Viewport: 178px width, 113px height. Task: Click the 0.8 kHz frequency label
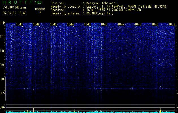(3, 79)
